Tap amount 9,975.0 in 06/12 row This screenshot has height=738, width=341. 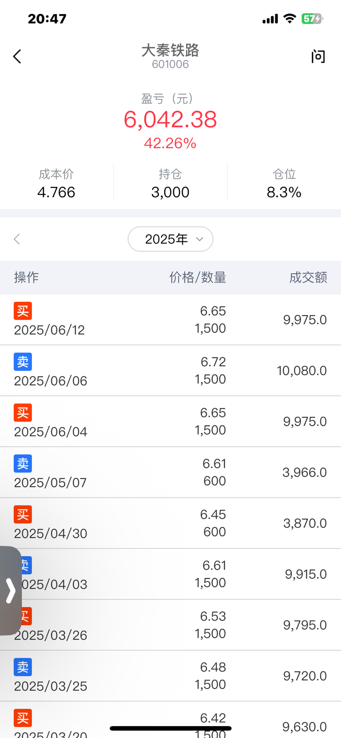(x=305, y=320)
